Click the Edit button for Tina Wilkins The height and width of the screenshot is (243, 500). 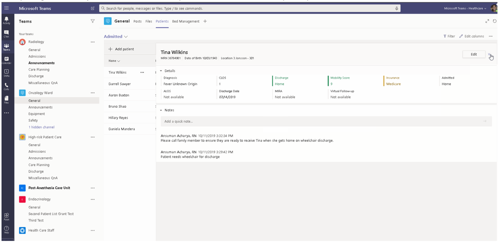[473, 54]
